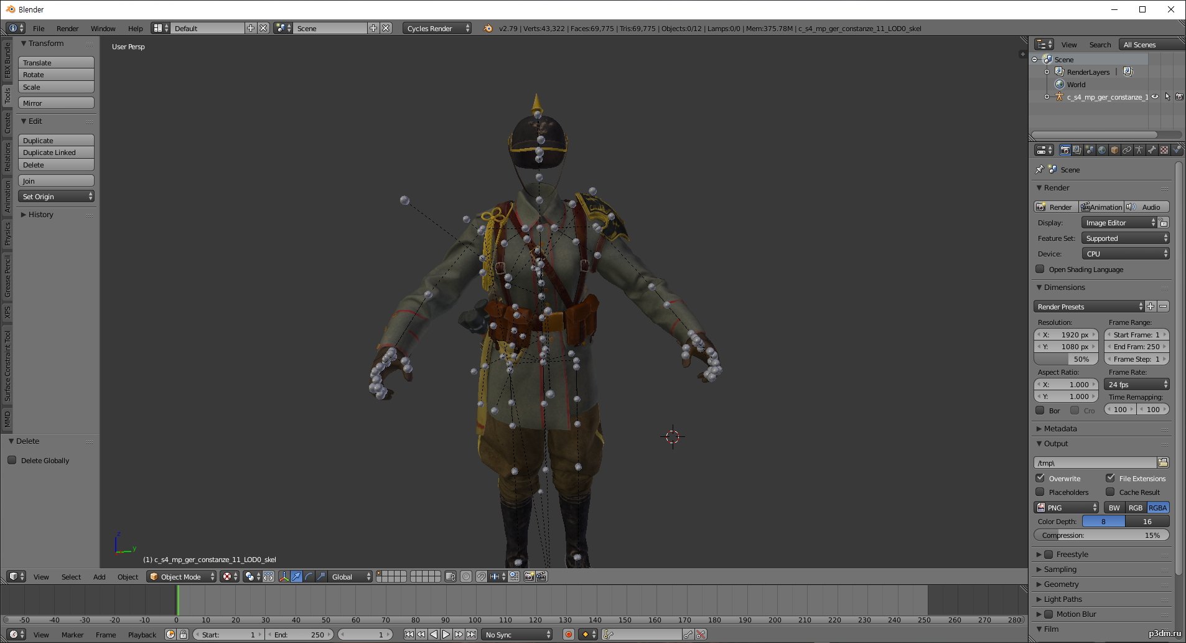Enable the Delete Globally checkbox
1186x643 pixels.
12,460
